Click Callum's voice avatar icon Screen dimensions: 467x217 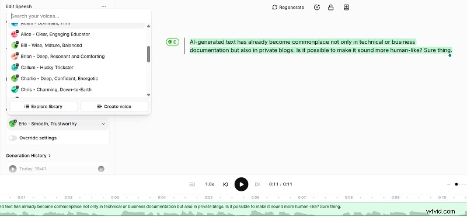(15, 67)
